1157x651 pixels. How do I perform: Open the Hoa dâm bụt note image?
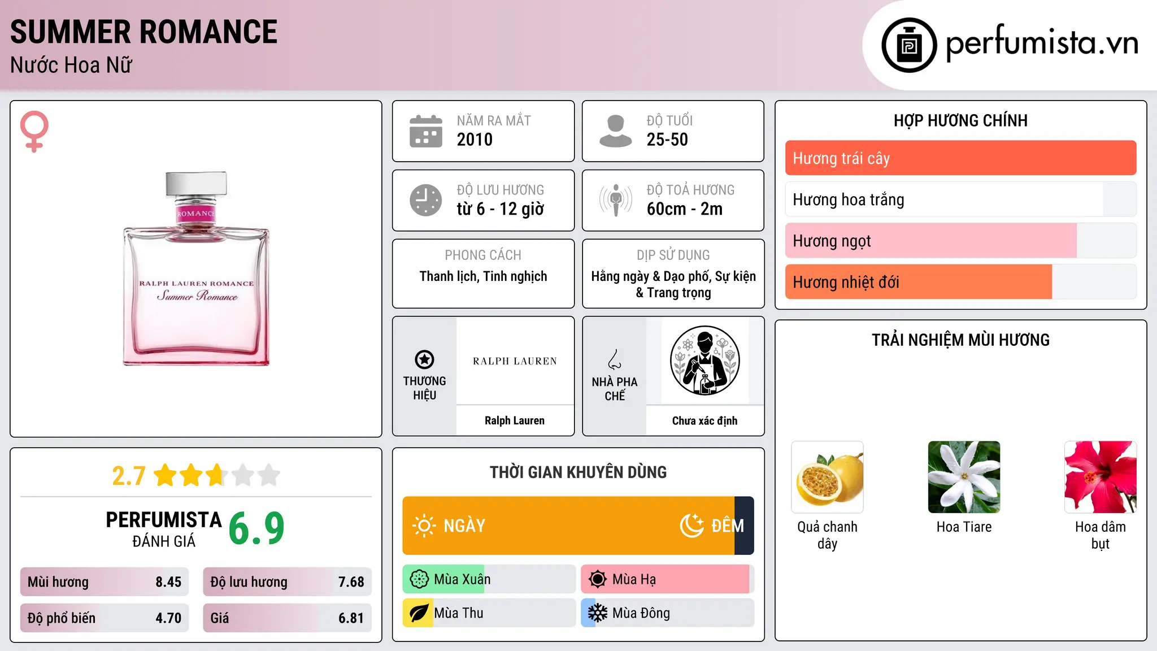[1101, 477]
